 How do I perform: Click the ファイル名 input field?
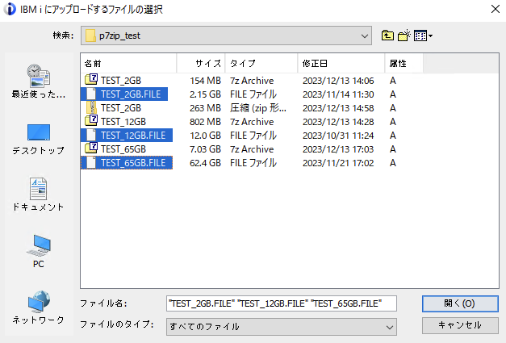(282, 303)
